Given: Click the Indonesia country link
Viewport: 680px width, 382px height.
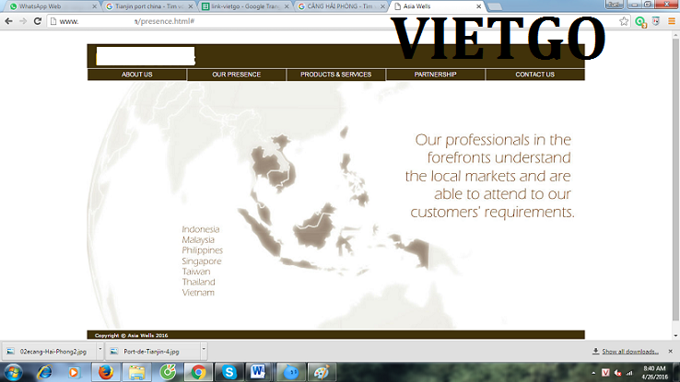Looking at the screenshot, I should point(200,229).
